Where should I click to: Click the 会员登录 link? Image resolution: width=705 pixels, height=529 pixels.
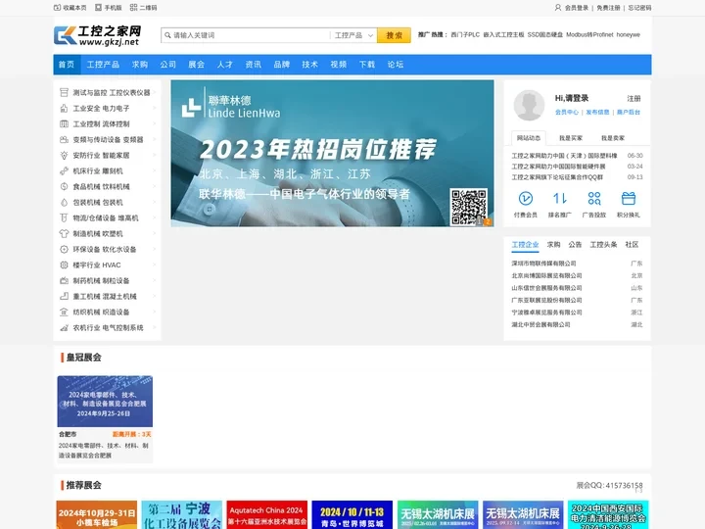[577, 8]
